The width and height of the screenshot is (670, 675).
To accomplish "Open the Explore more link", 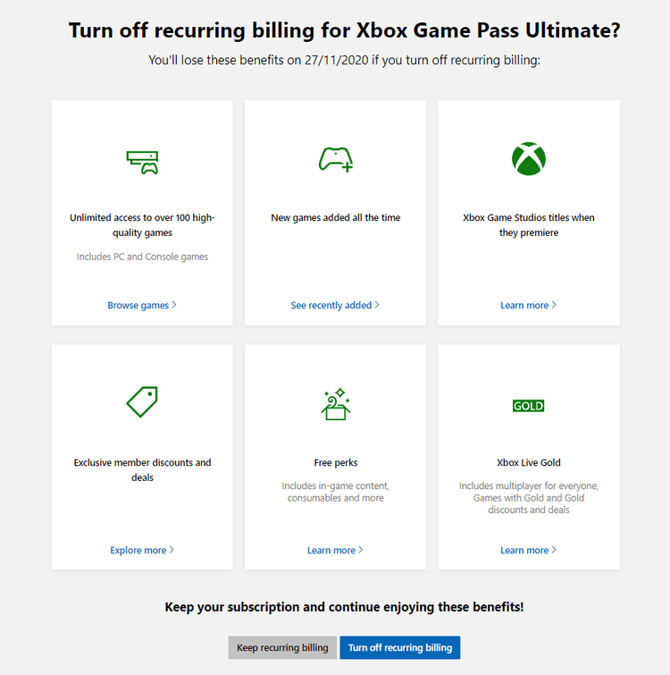I will [142, 550].
